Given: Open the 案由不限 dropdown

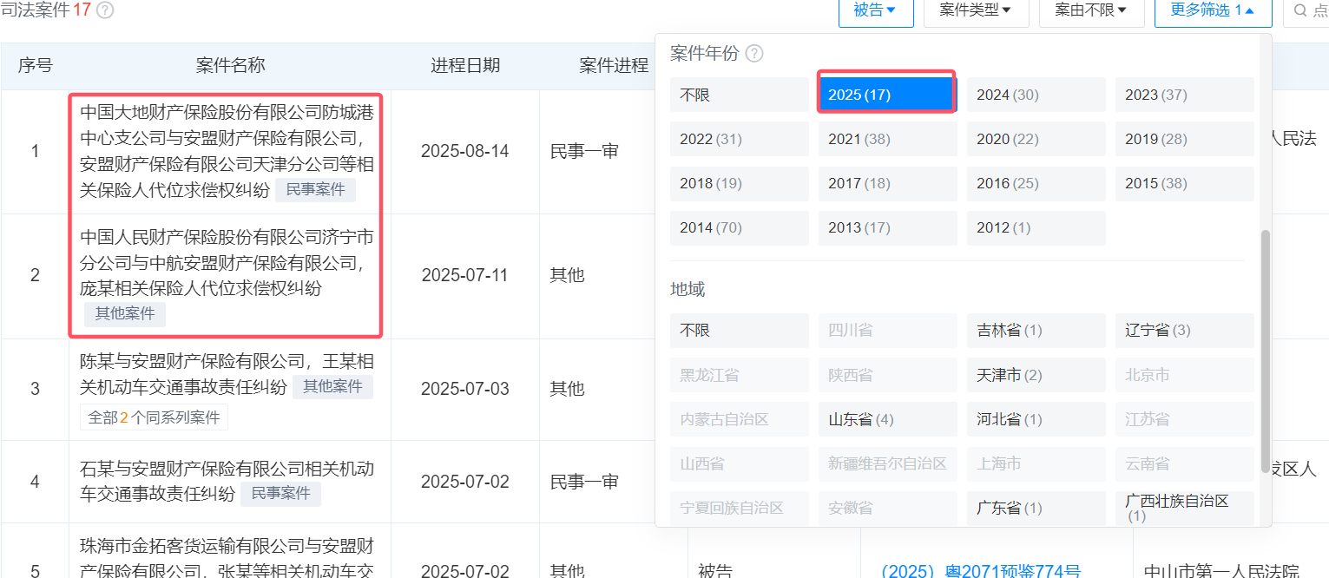Looking at the screenshot, I should (1091, 10).
